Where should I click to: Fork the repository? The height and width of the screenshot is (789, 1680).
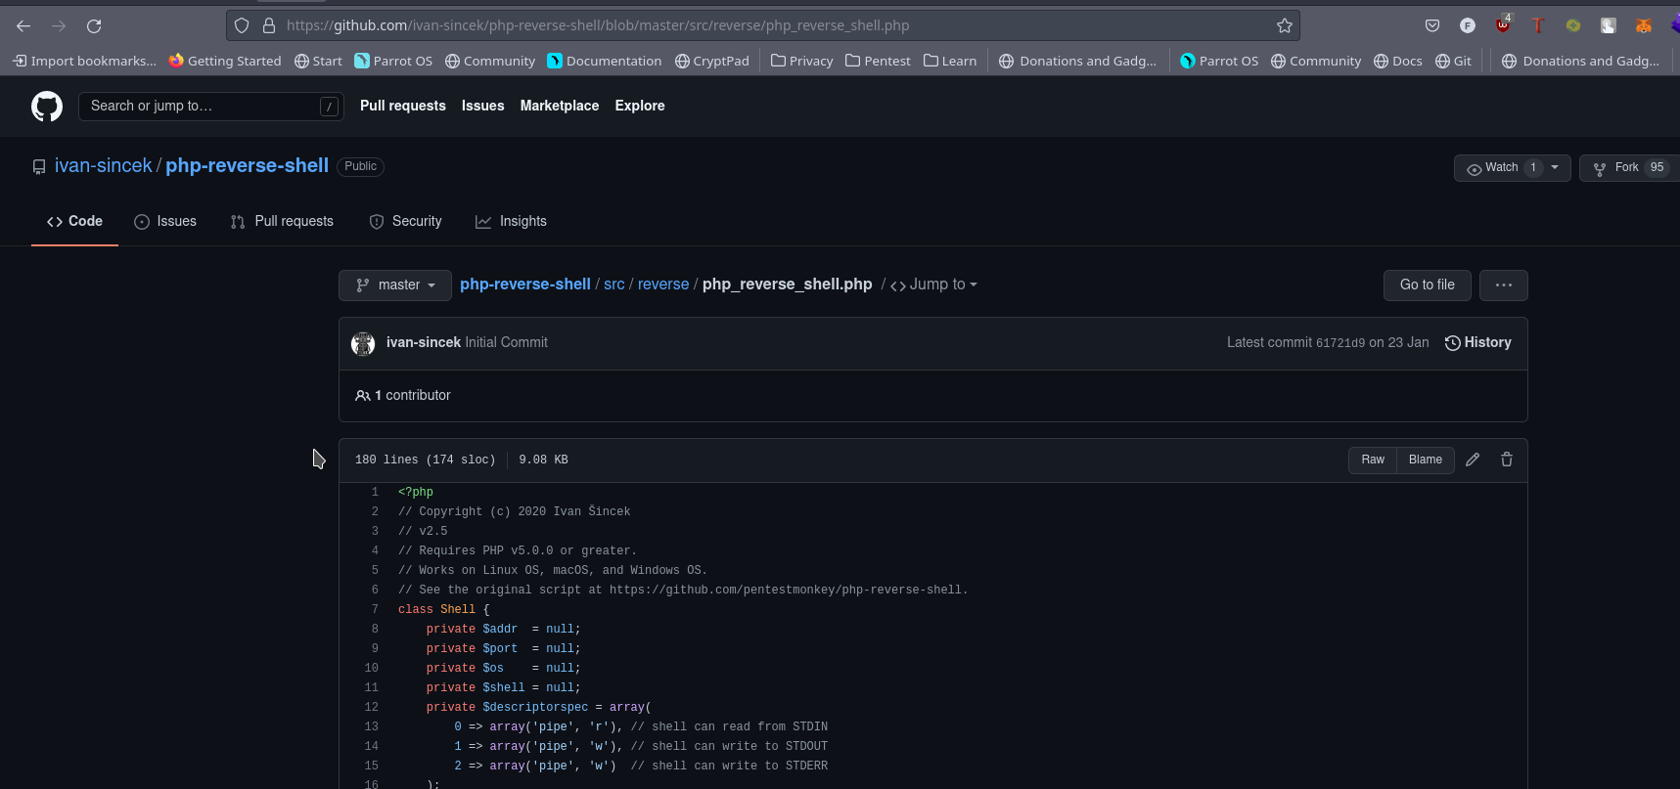pos(1630,167)
